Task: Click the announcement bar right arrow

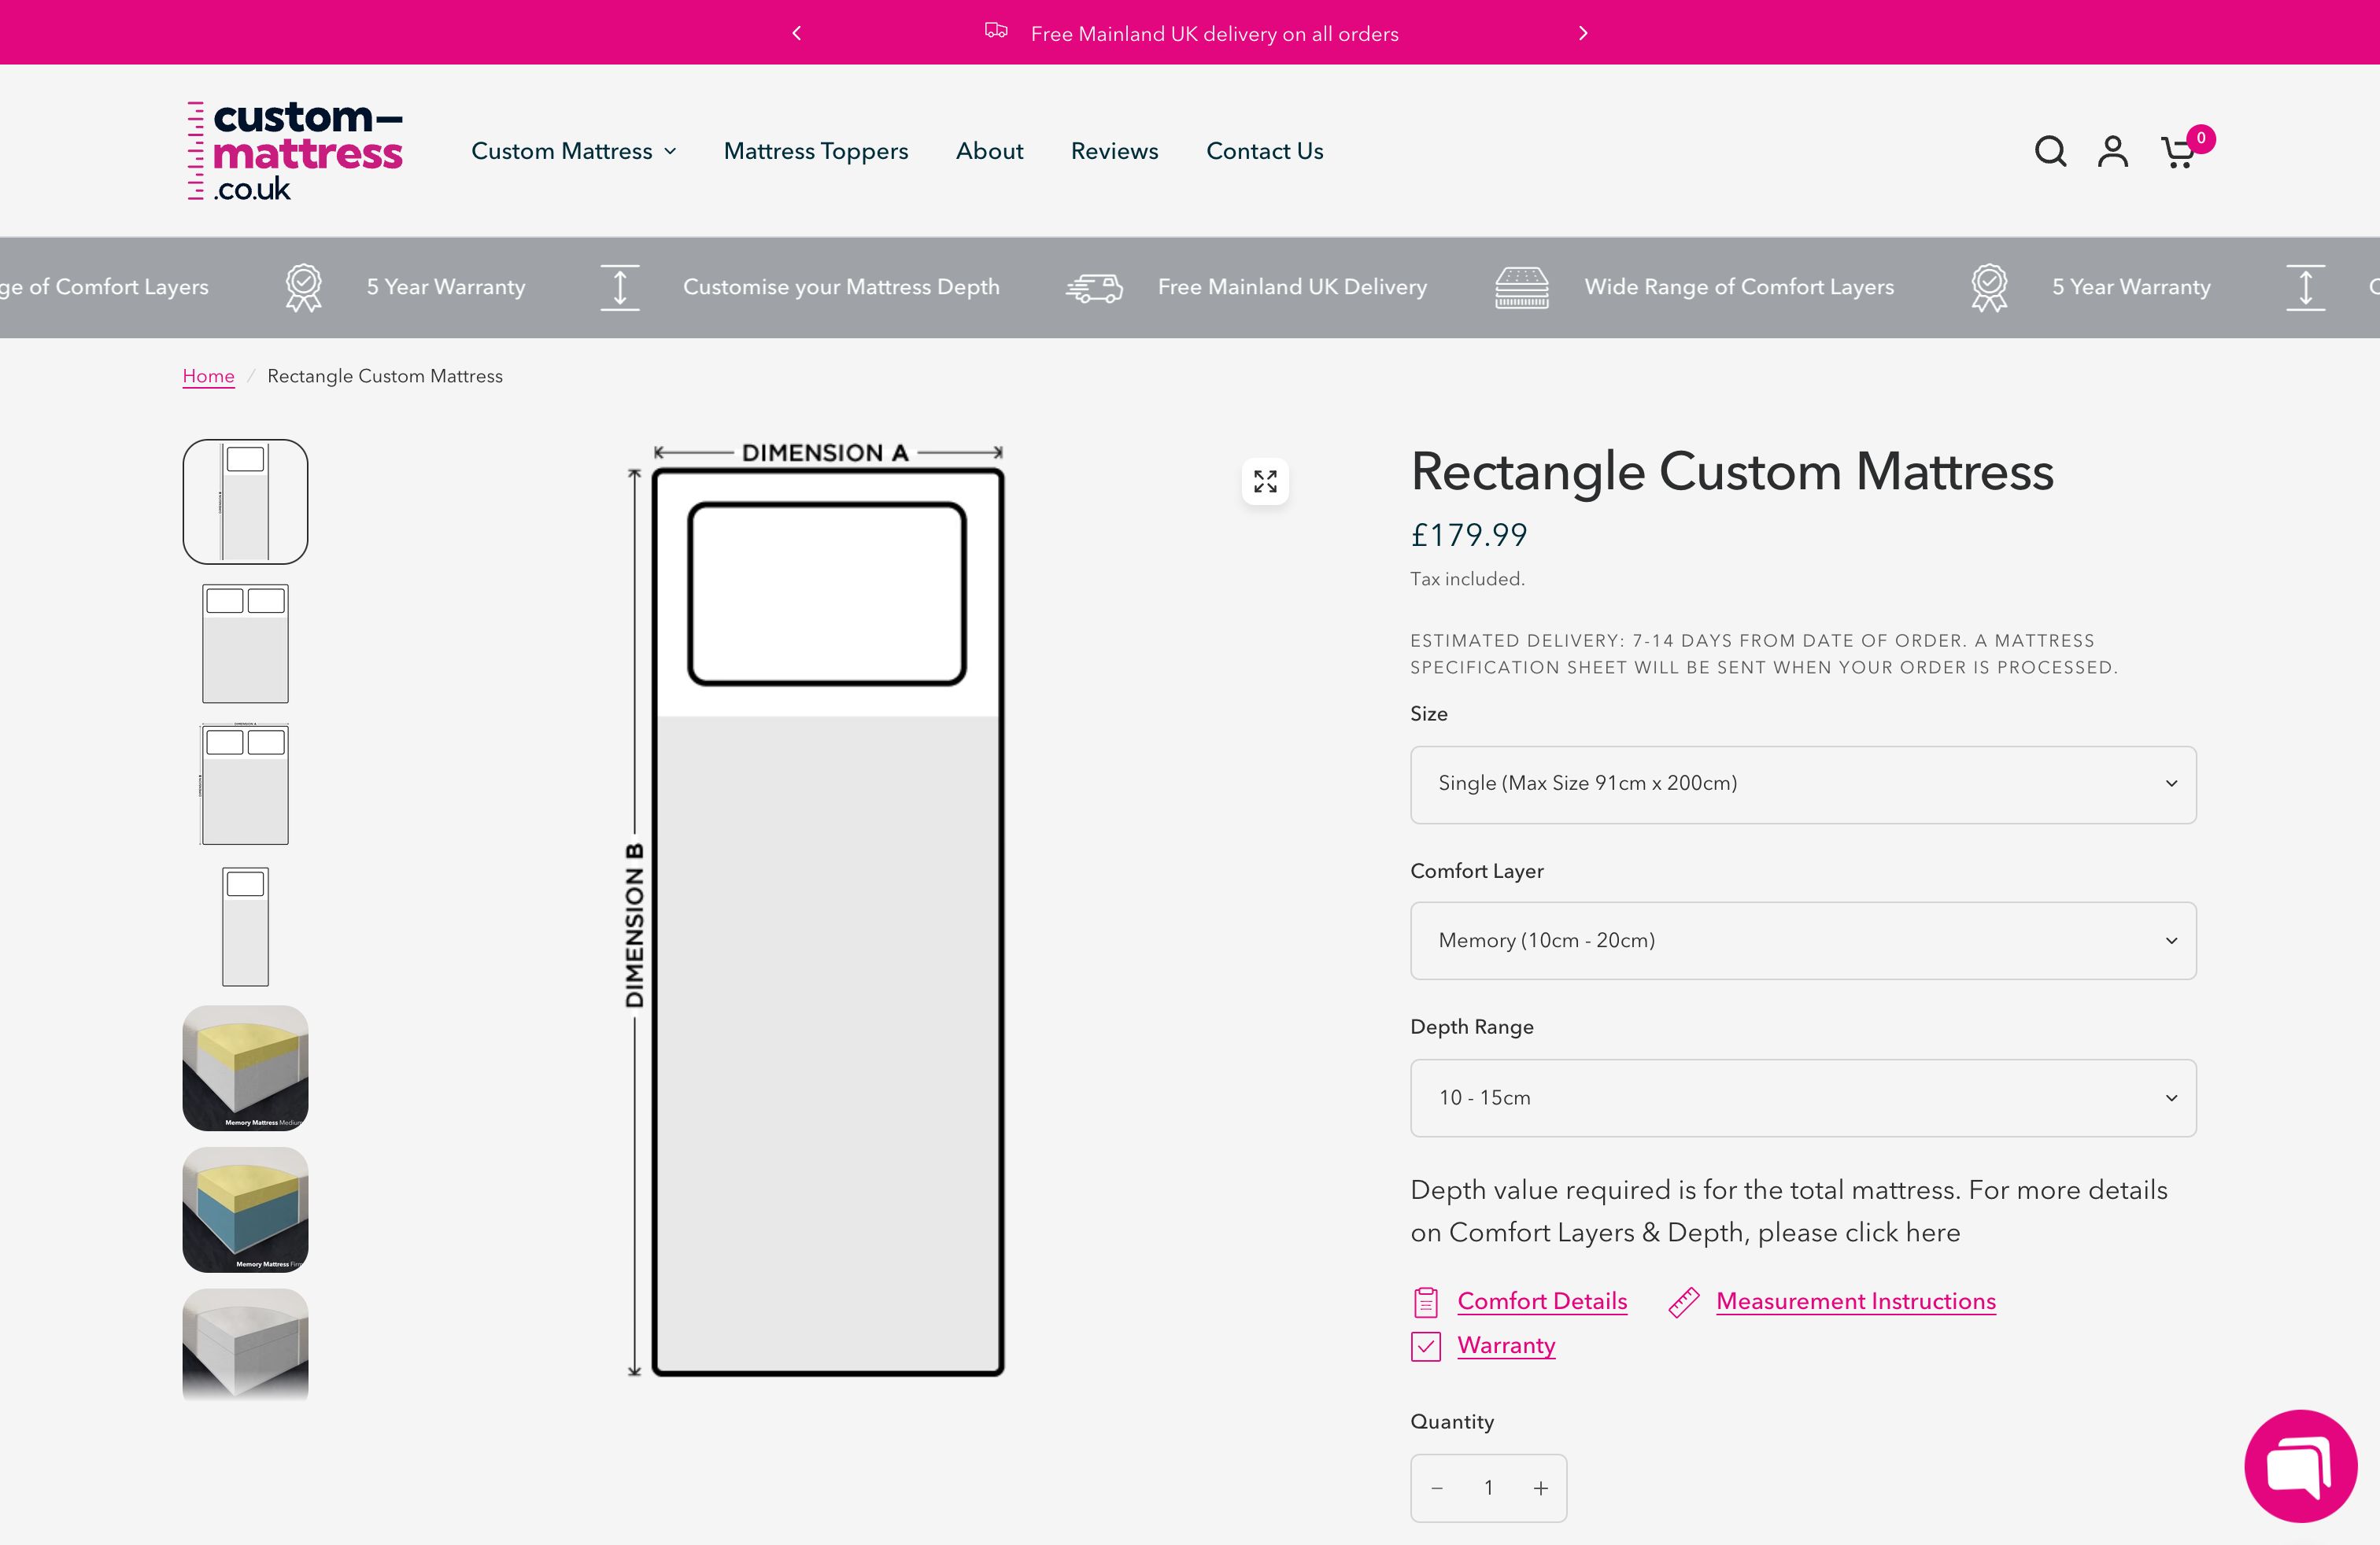Action: point(1583,32)
